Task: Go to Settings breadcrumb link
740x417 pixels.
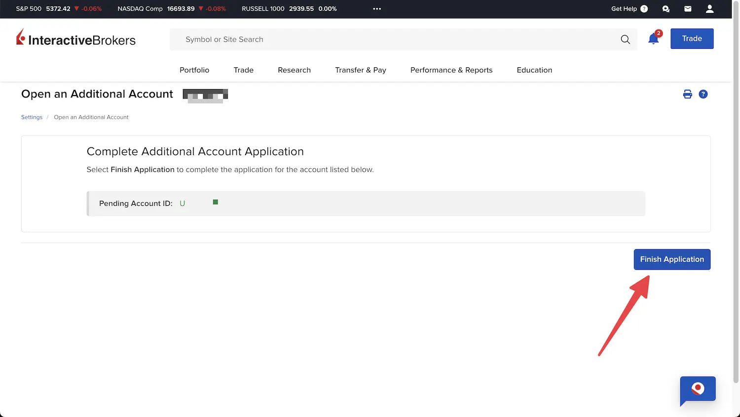Action: pyautogui.click(x=32, y=117)
